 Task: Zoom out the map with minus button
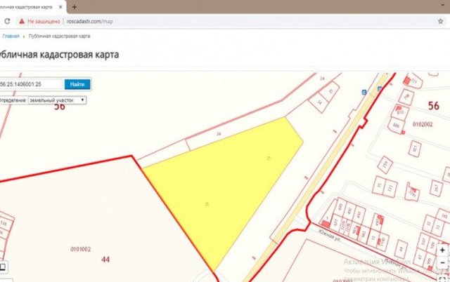pos(442,263)
